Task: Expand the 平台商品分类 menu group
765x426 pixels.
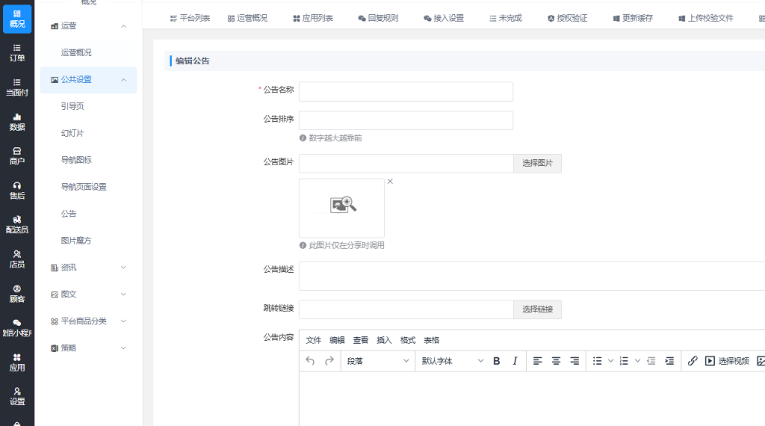Action: point(88,321)
